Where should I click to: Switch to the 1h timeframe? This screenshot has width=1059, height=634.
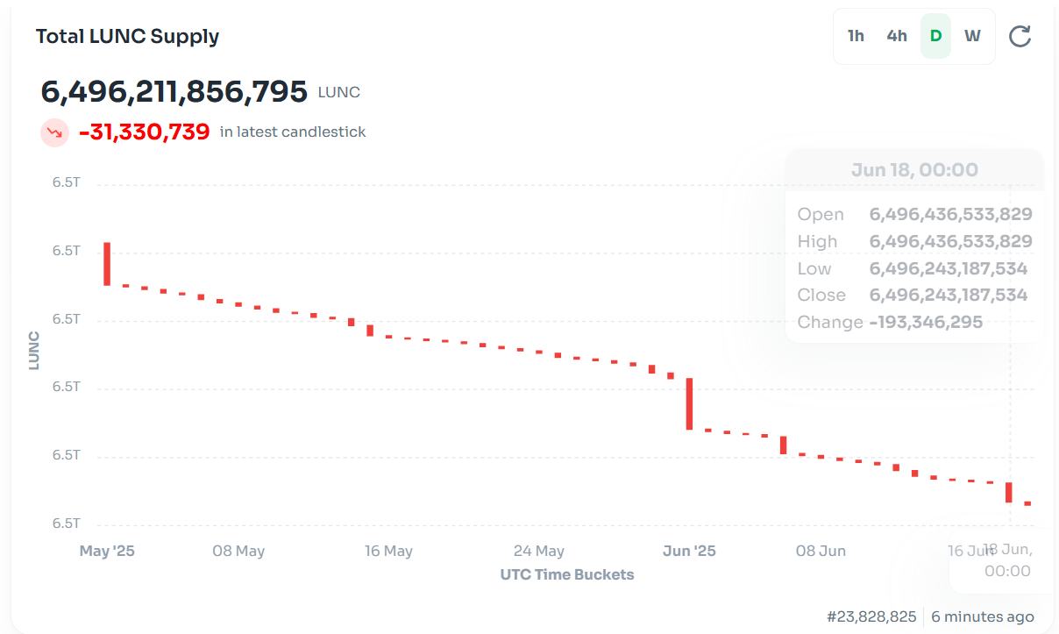856,36
